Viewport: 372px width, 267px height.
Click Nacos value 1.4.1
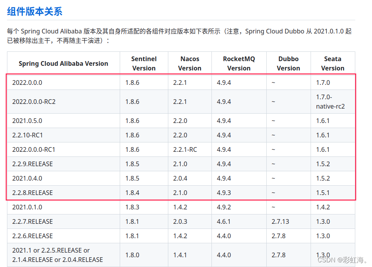pos(180,255)
